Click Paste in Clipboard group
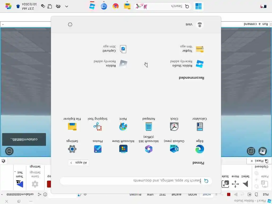 265,181
